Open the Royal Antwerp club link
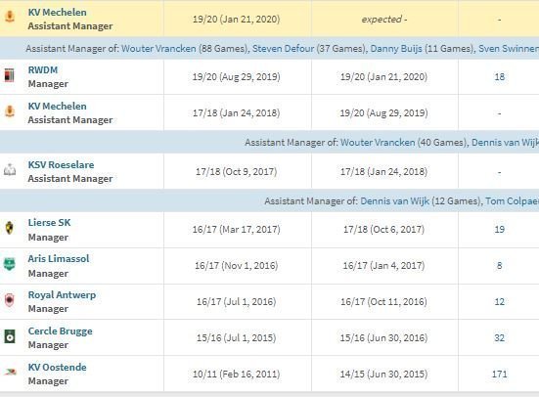This screenshot has width=539, height=397. click(x=62, y=295)
